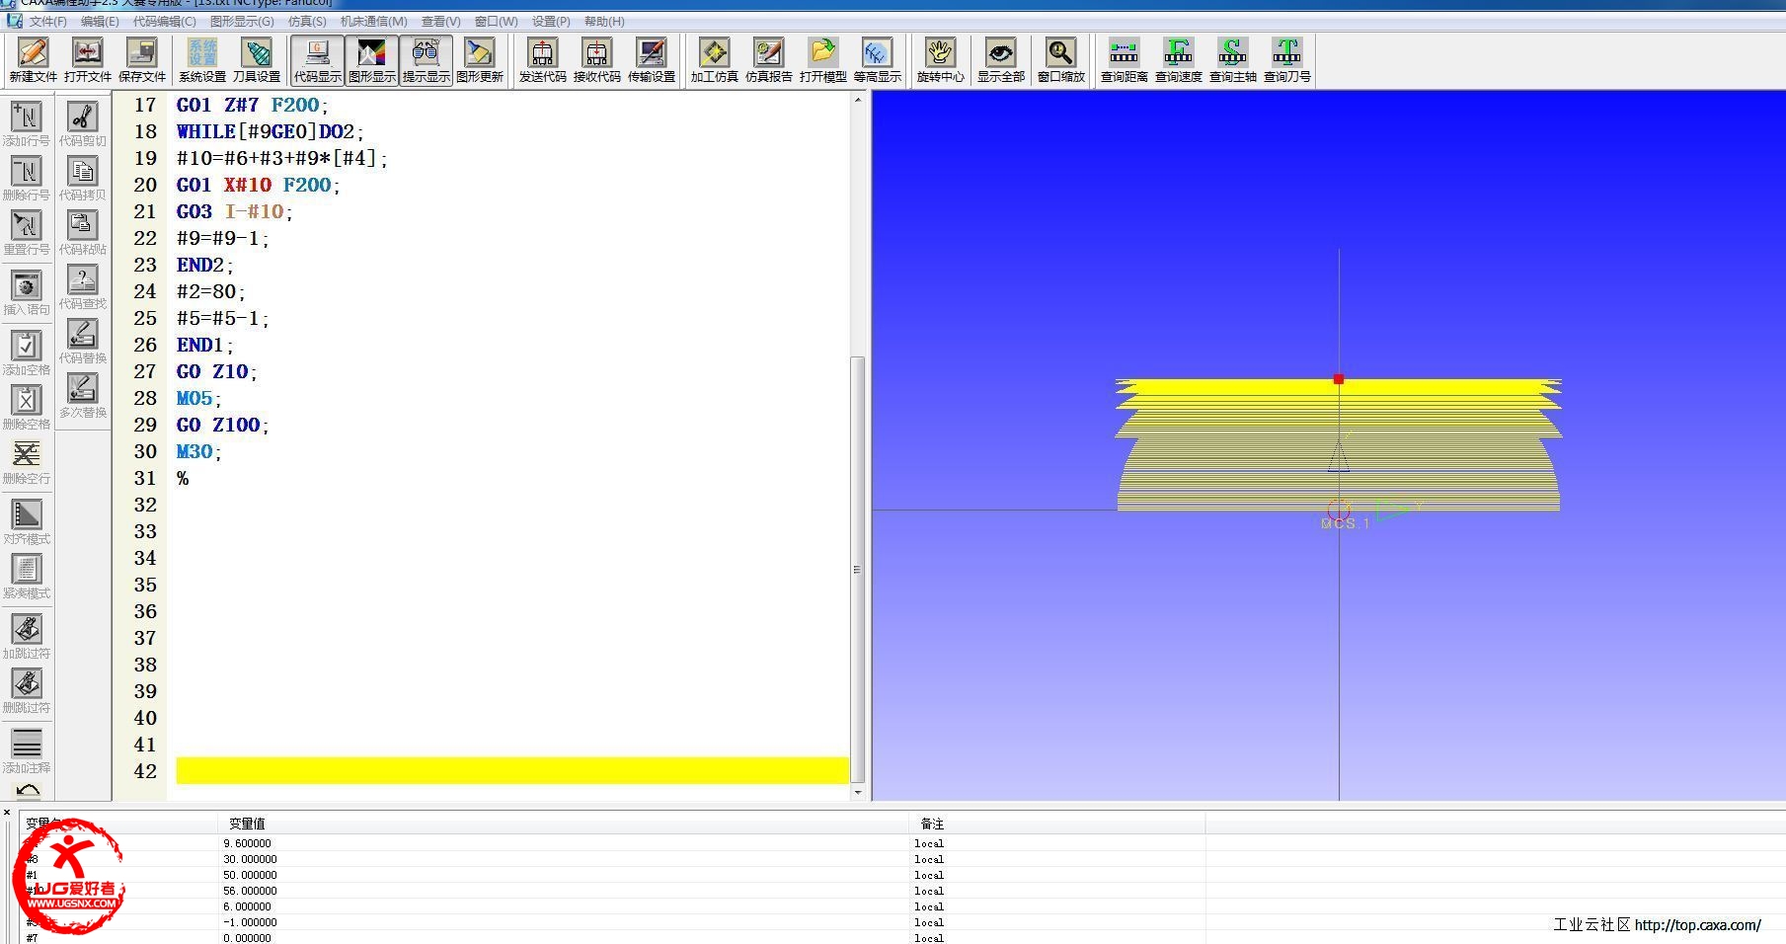1786x944 pixels.
Task: Open 系统设置 (System Settings) from the toolbar
Action: (x=202, y=60)
